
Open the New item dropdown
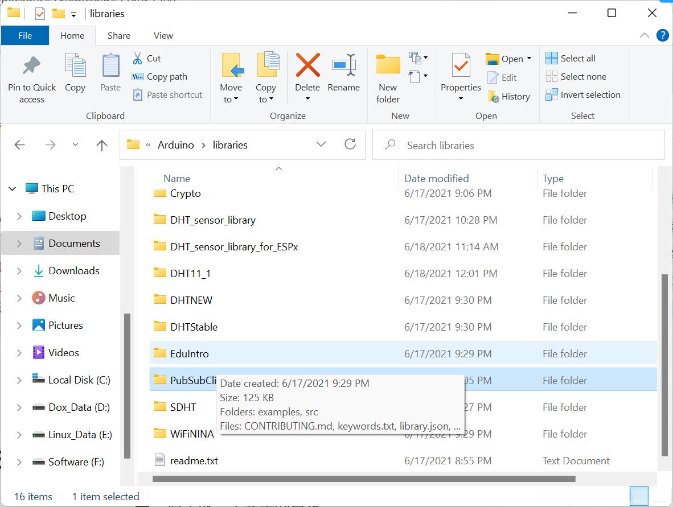[x=418, y=57]
